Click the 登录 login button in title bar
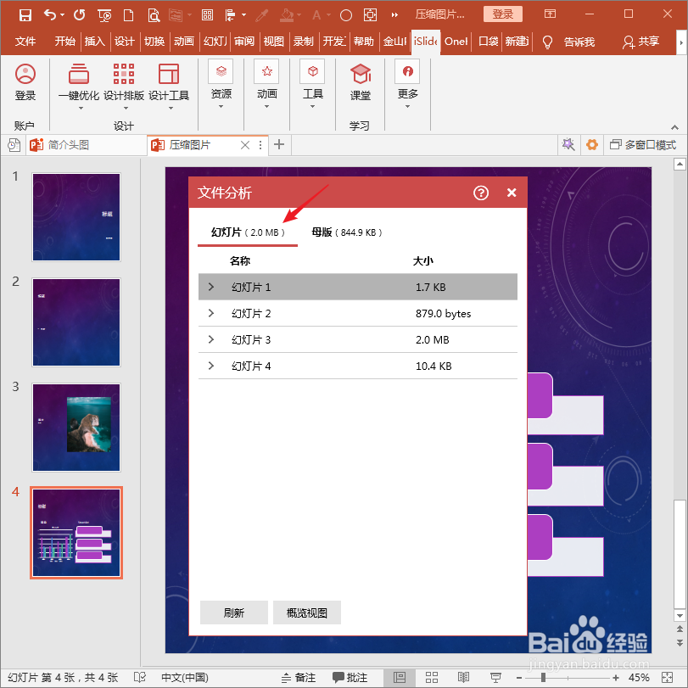The width and height of the screenshot is (688, 688). click(503, 14)
